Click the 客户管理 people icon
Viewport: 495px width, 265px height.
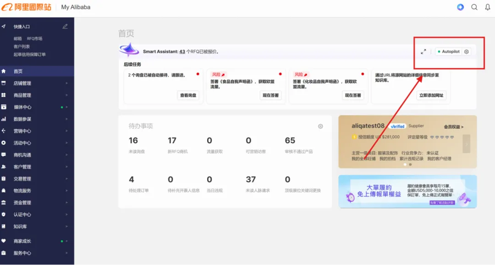coord(4,166)
